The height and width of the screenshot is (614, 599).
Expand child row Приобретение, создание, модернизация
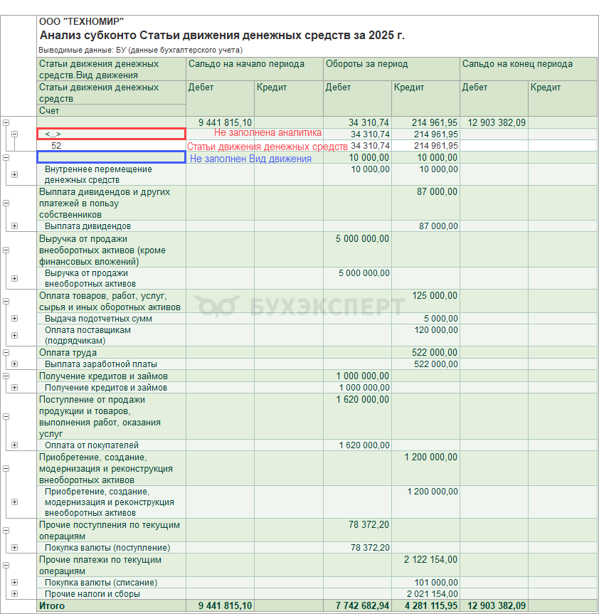click(x=14, y=502)
